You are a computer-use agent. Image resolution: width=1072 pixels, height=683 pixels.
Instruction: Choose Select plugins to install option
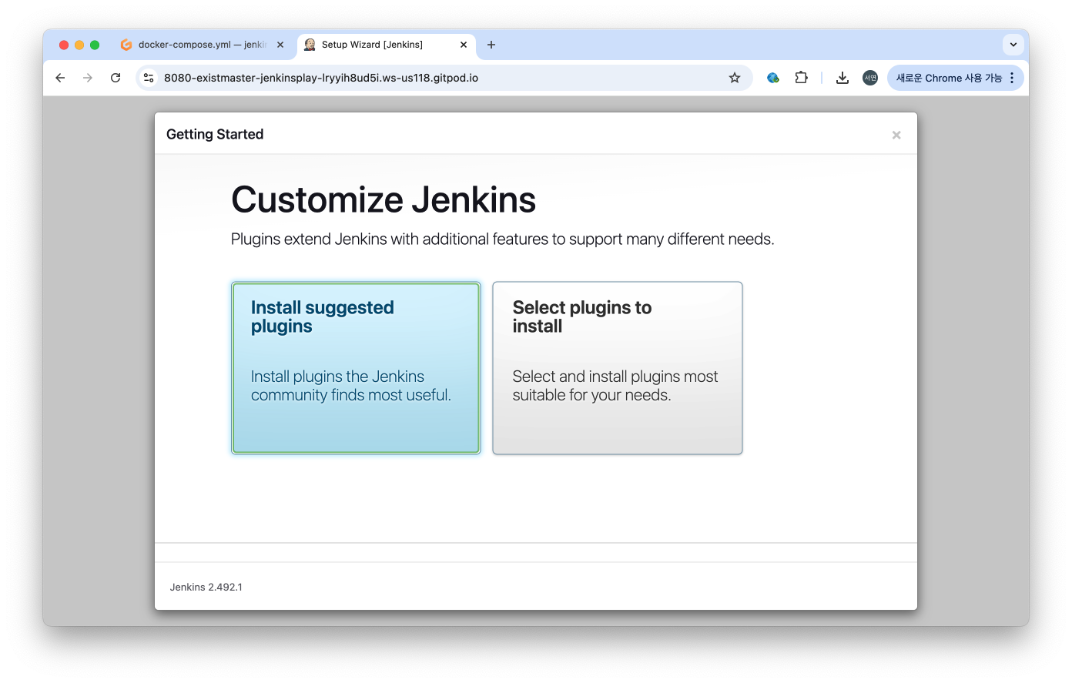[618, 368]
